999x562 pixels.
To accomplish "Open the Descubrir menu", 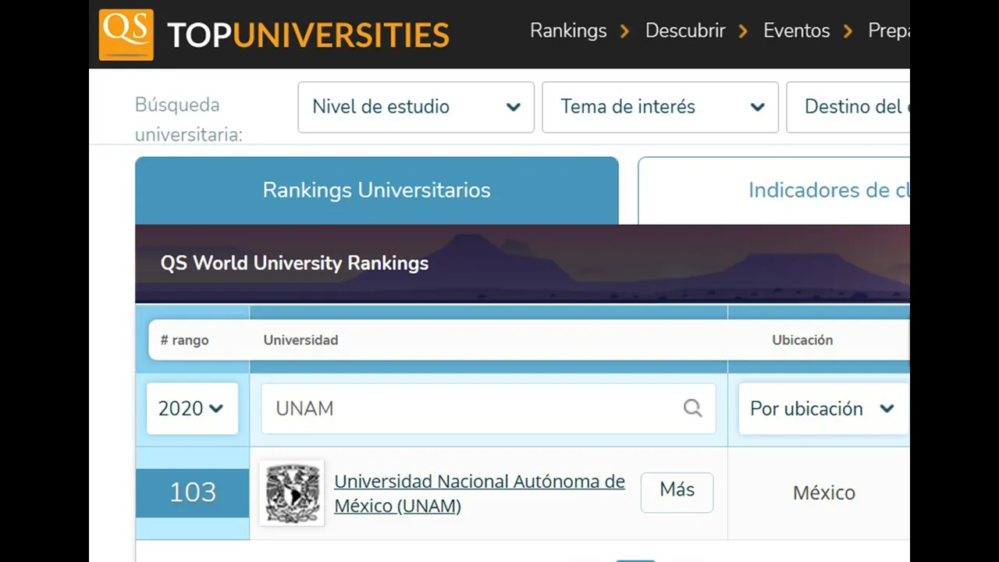I will 685,30.
